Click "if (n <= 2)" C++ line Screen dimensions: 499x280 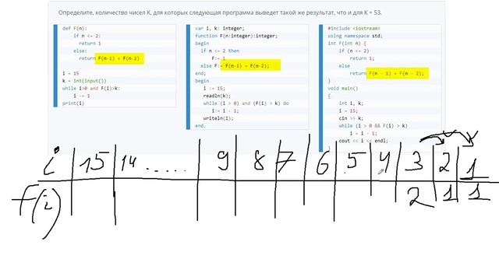coord(354,51)
